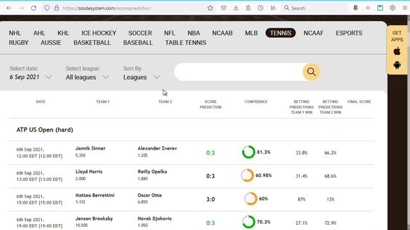Go to the TABLE TENNIS tab

(x=186, y=43)
